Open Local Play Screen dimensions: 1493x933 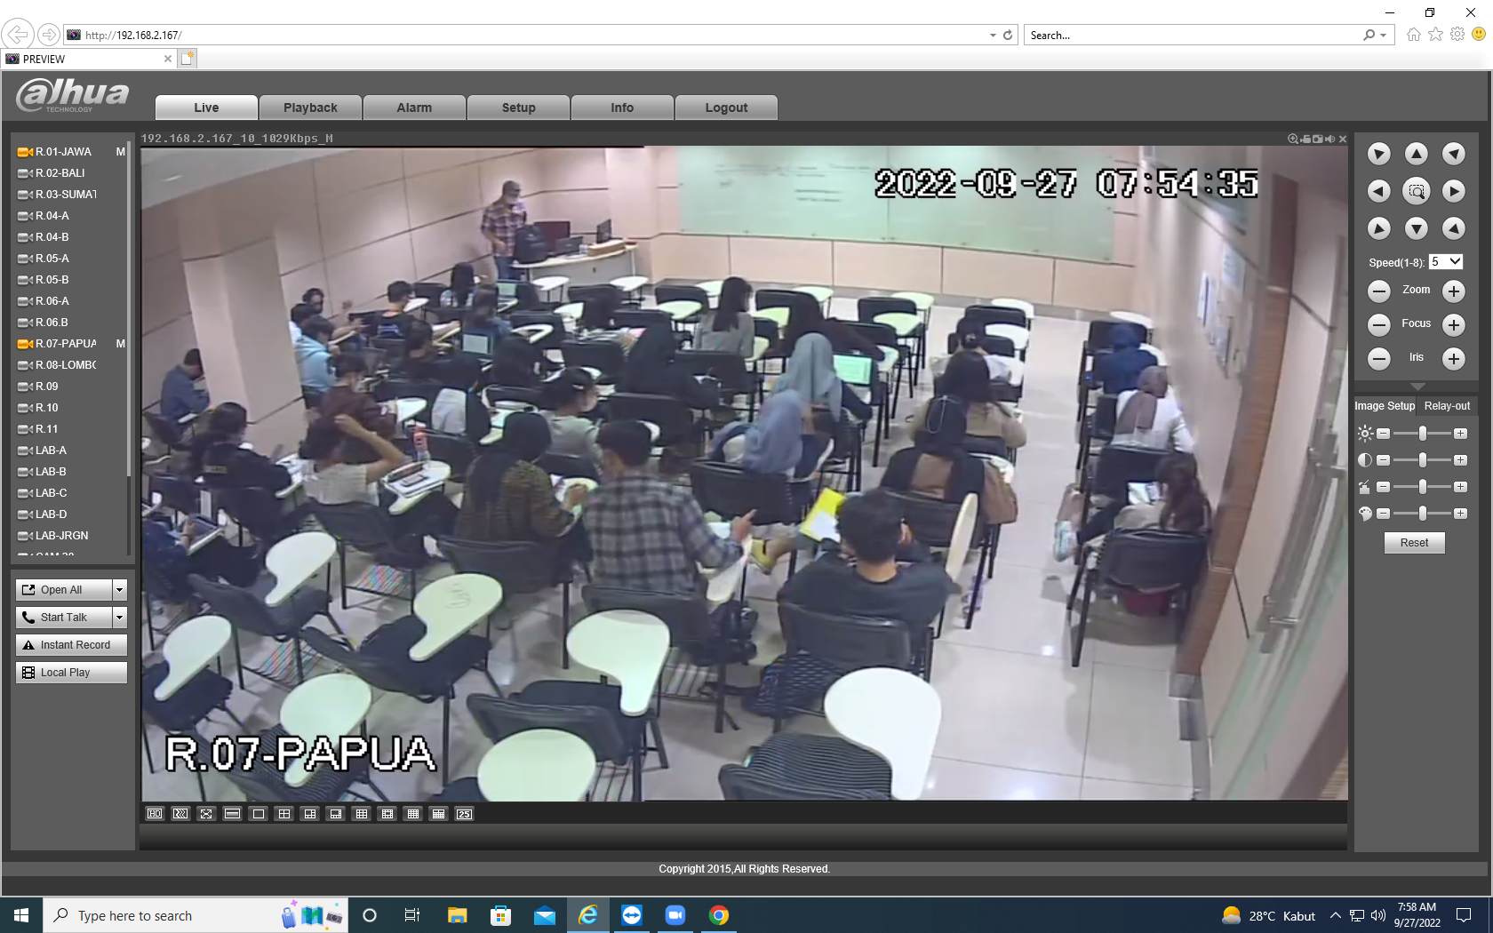[x=71, y=673]
